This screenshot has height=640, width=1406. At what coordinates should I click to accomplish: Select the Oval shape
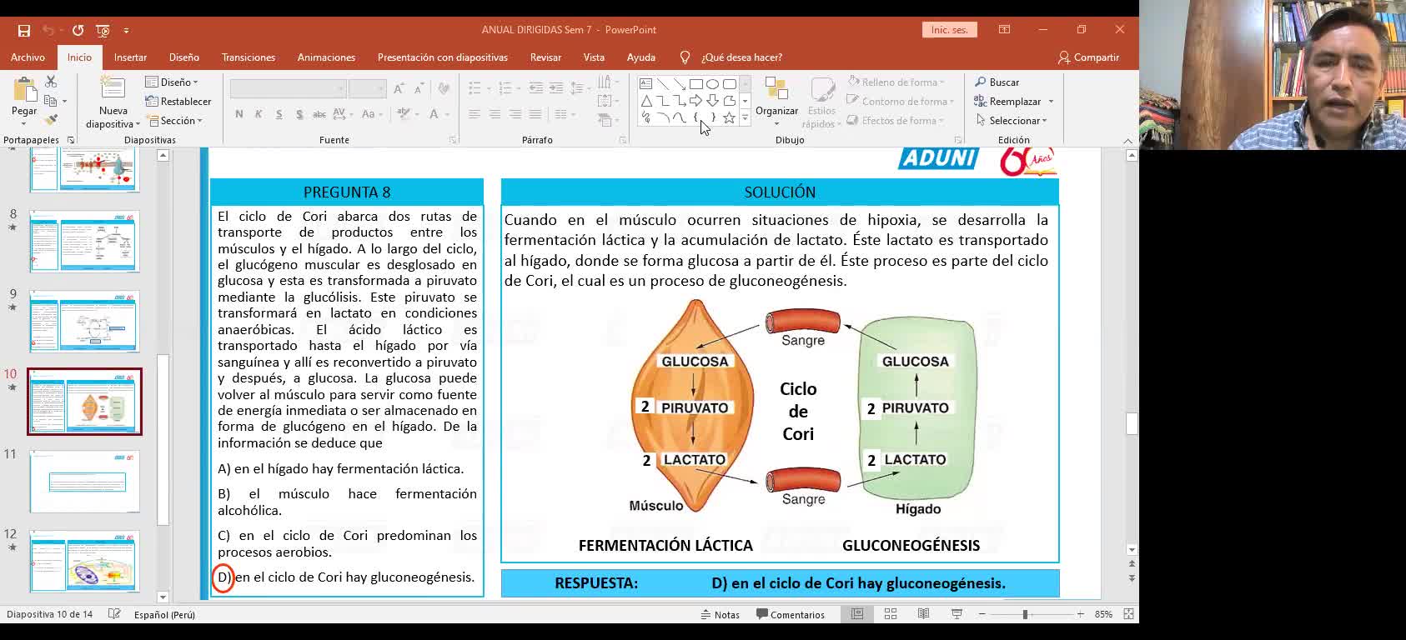click(713, 83)
